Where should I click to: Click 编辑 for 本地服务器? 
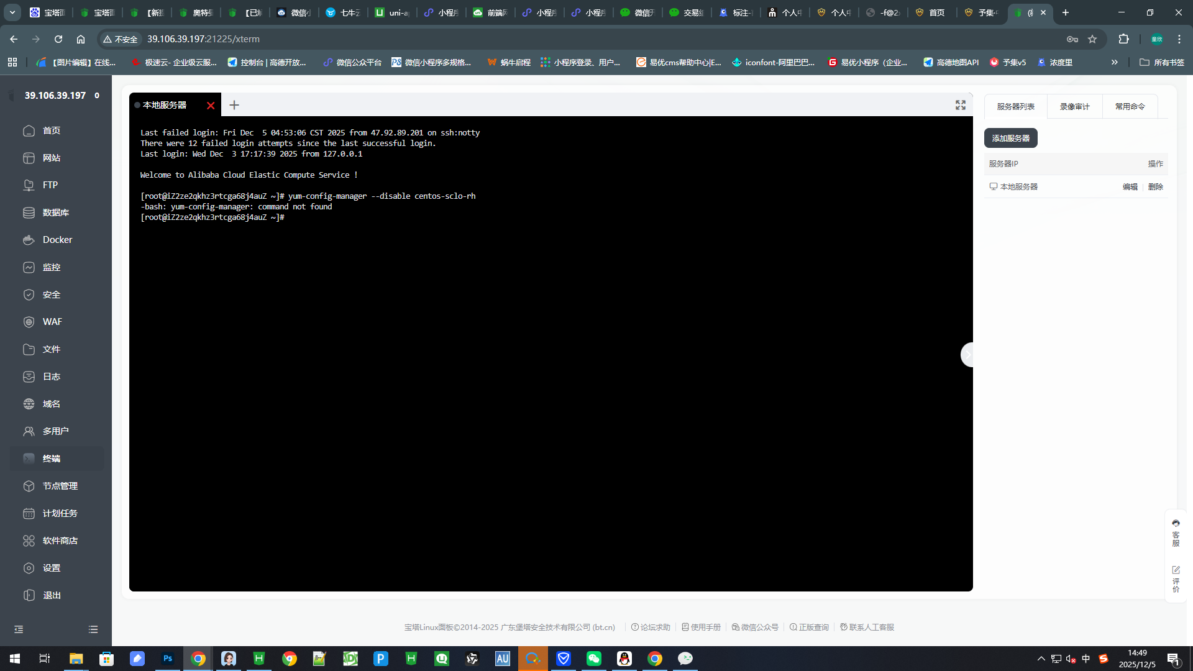(x=1130, y=186)
